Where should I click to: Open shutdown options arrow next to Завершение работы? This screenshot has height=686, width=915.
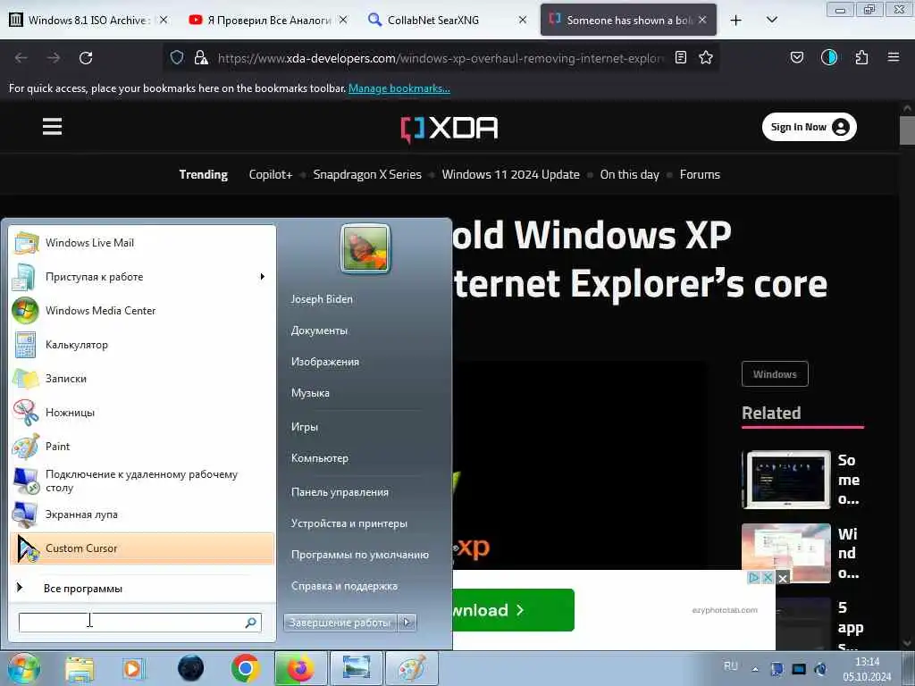[407, 623]
